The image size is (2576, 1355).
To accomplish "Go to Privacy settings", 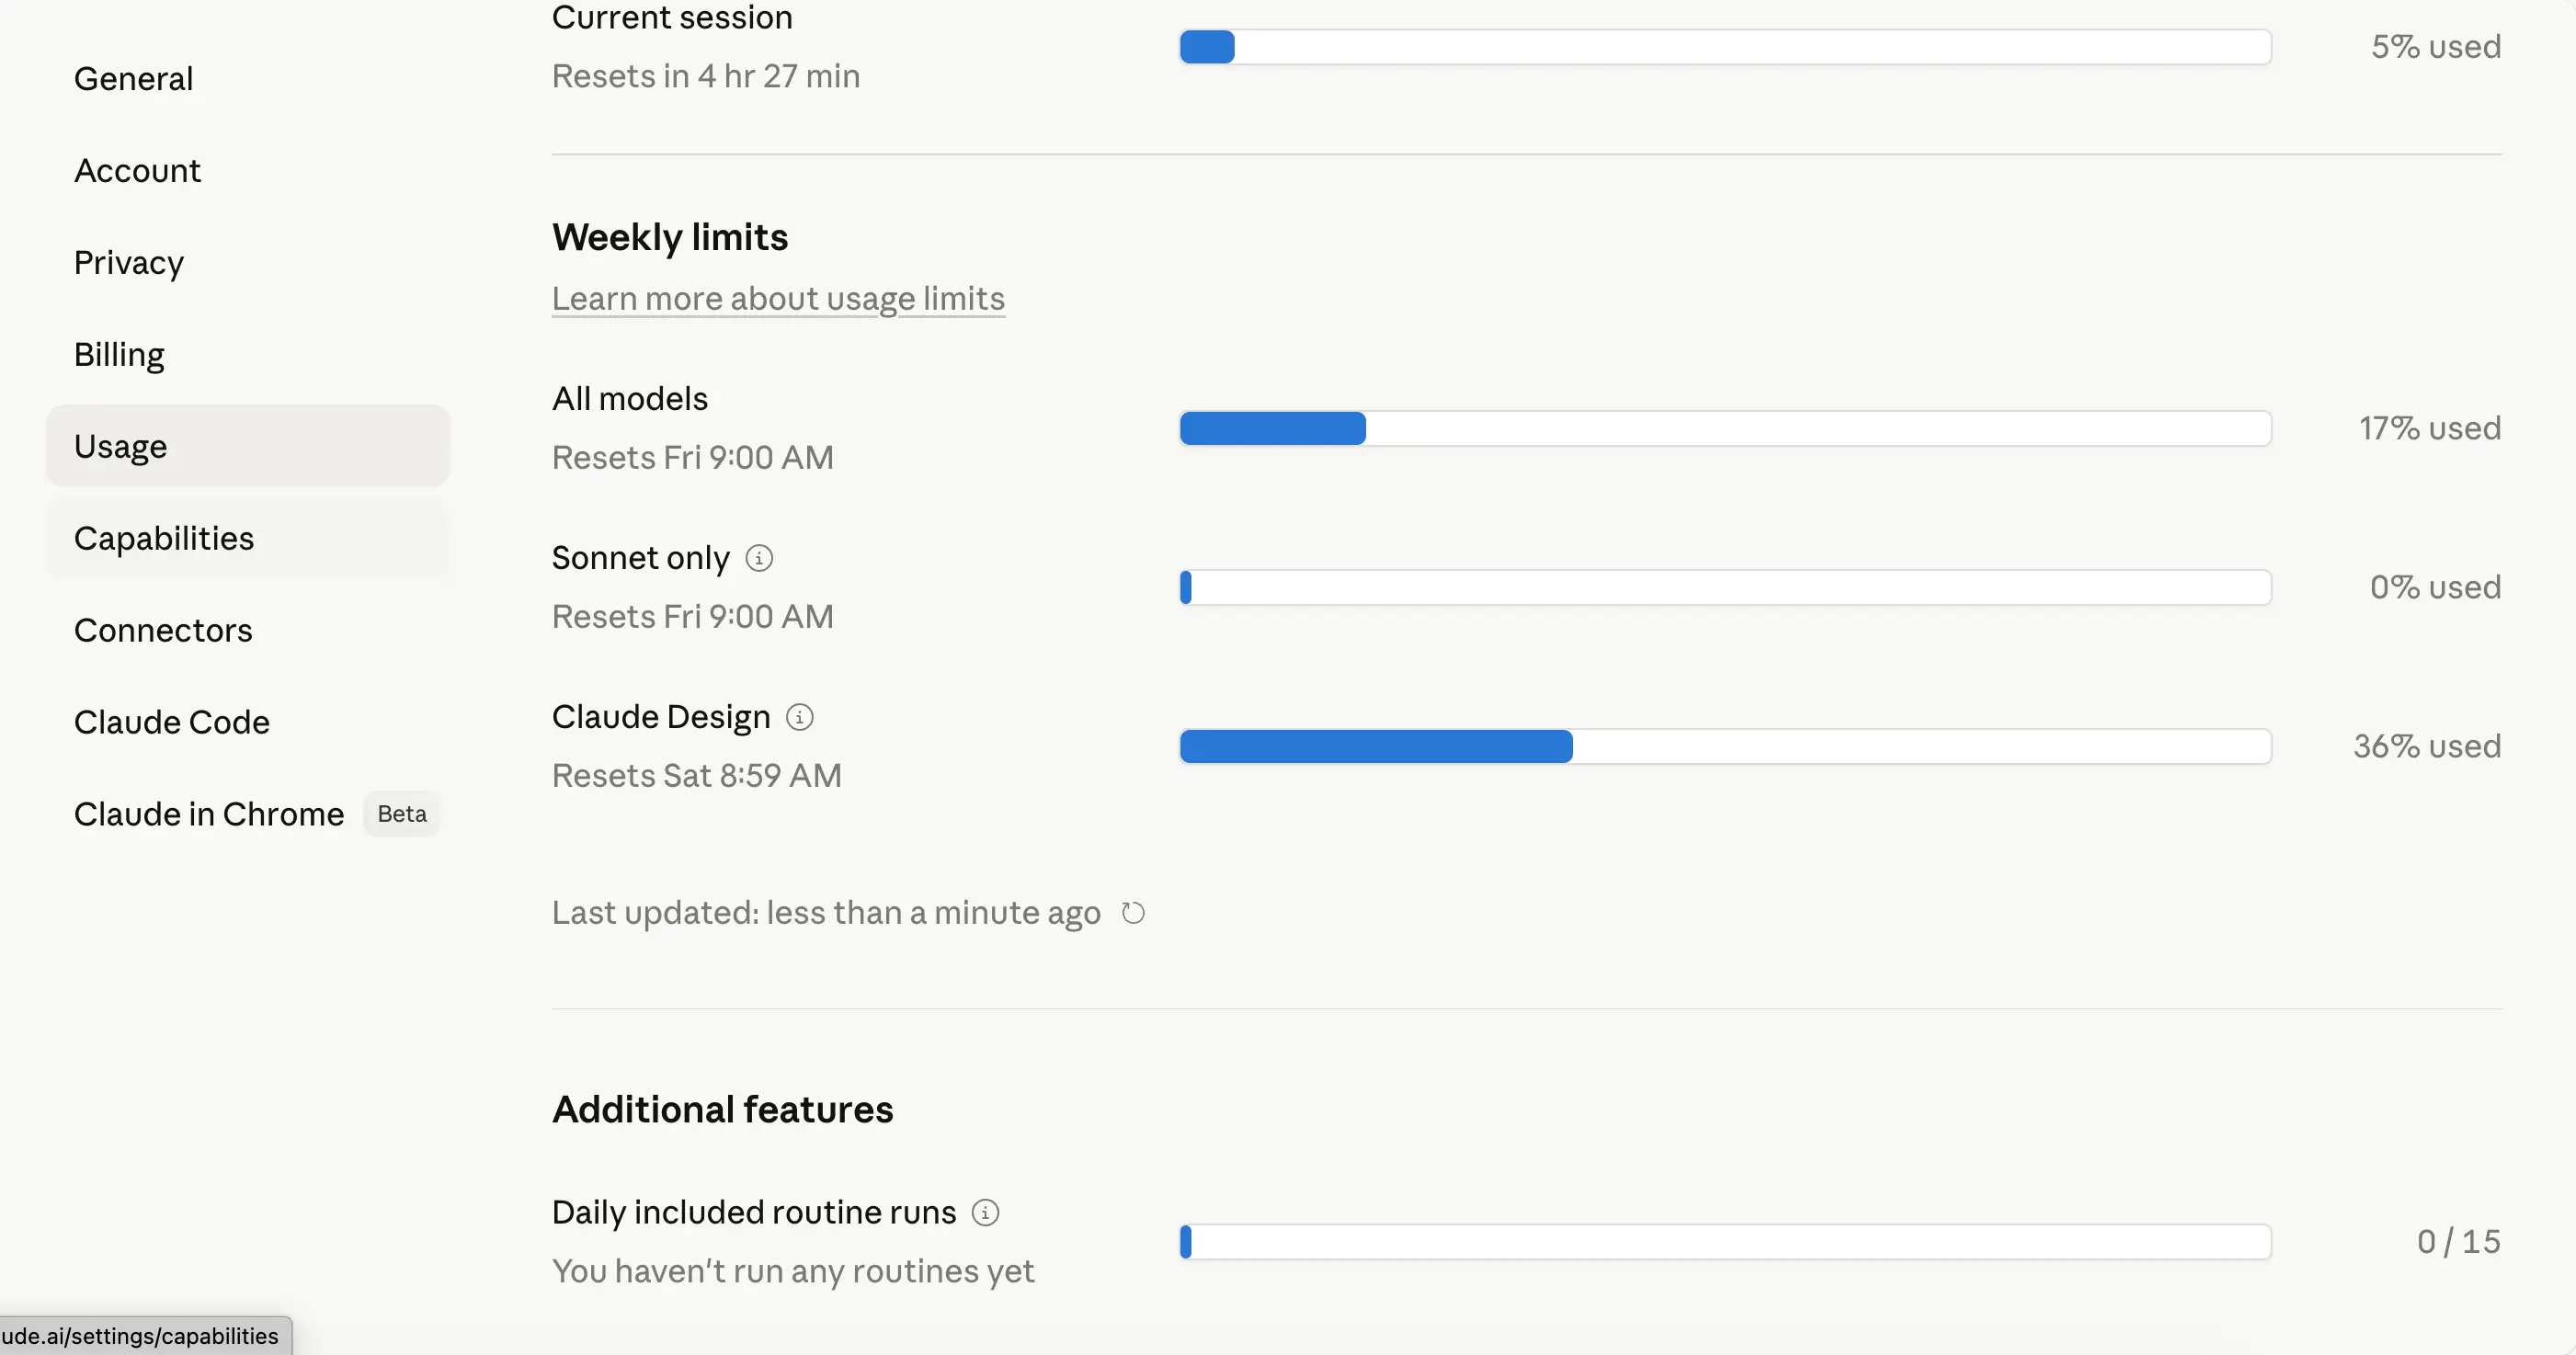I will [x=129, y=263].
